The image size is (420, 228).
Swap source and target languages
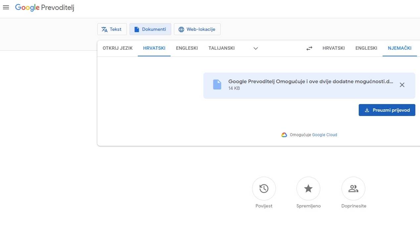(x=309, y=48)
